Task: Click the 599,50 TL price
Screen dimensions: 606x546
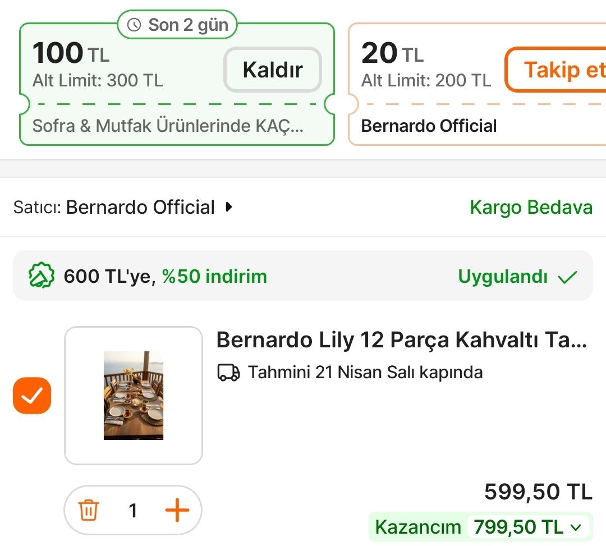Action: [x=538, y=492]
